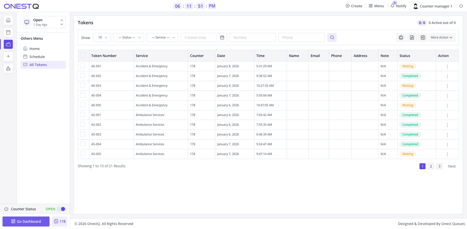Open the calendar icon in left rail
The height and width of the screenshot is (229, 467).
8,32
